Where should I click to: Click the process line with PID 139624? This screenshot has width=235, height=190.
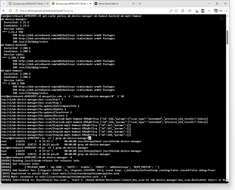[x=56, y=154]
